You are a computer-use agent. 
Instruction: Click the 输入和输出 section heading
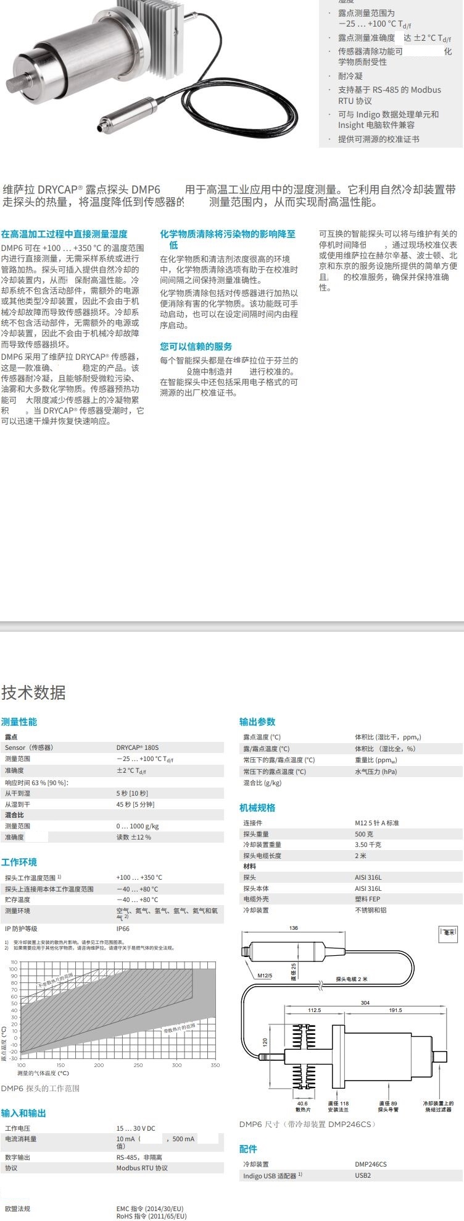click(x=23, y=1113)
